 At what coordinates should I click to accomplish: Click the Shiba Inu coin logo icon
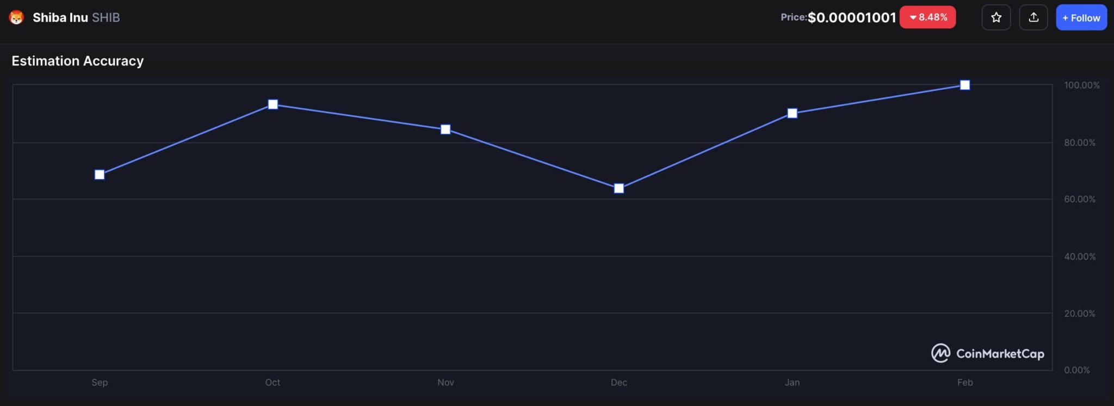[x=17, y=17]
